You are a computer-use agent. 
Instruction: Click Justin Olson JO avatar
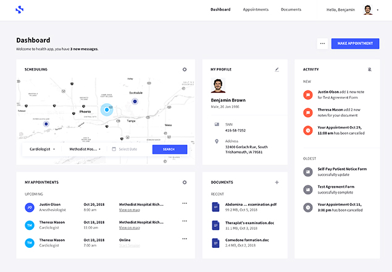click(30, 207)
